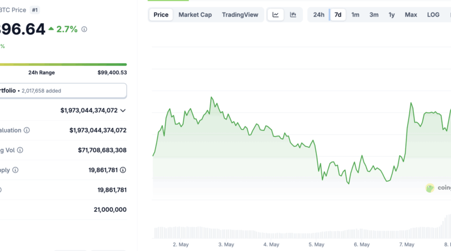Select the 3m time range

point(374,15)
